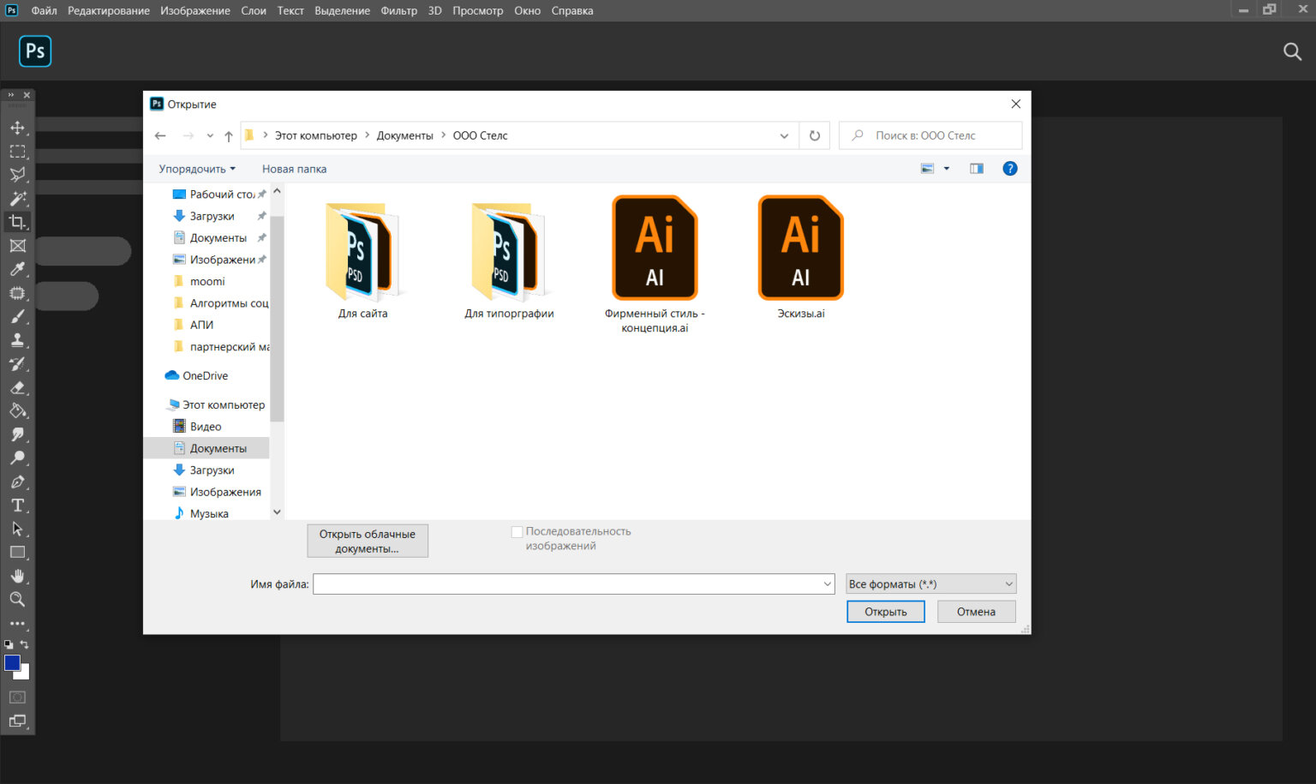Image resolution: width=1316 pixels, height=784 pixels.
Task: Expand the 'Упорядочить' dropdown menu
Action: click(197, 169)
